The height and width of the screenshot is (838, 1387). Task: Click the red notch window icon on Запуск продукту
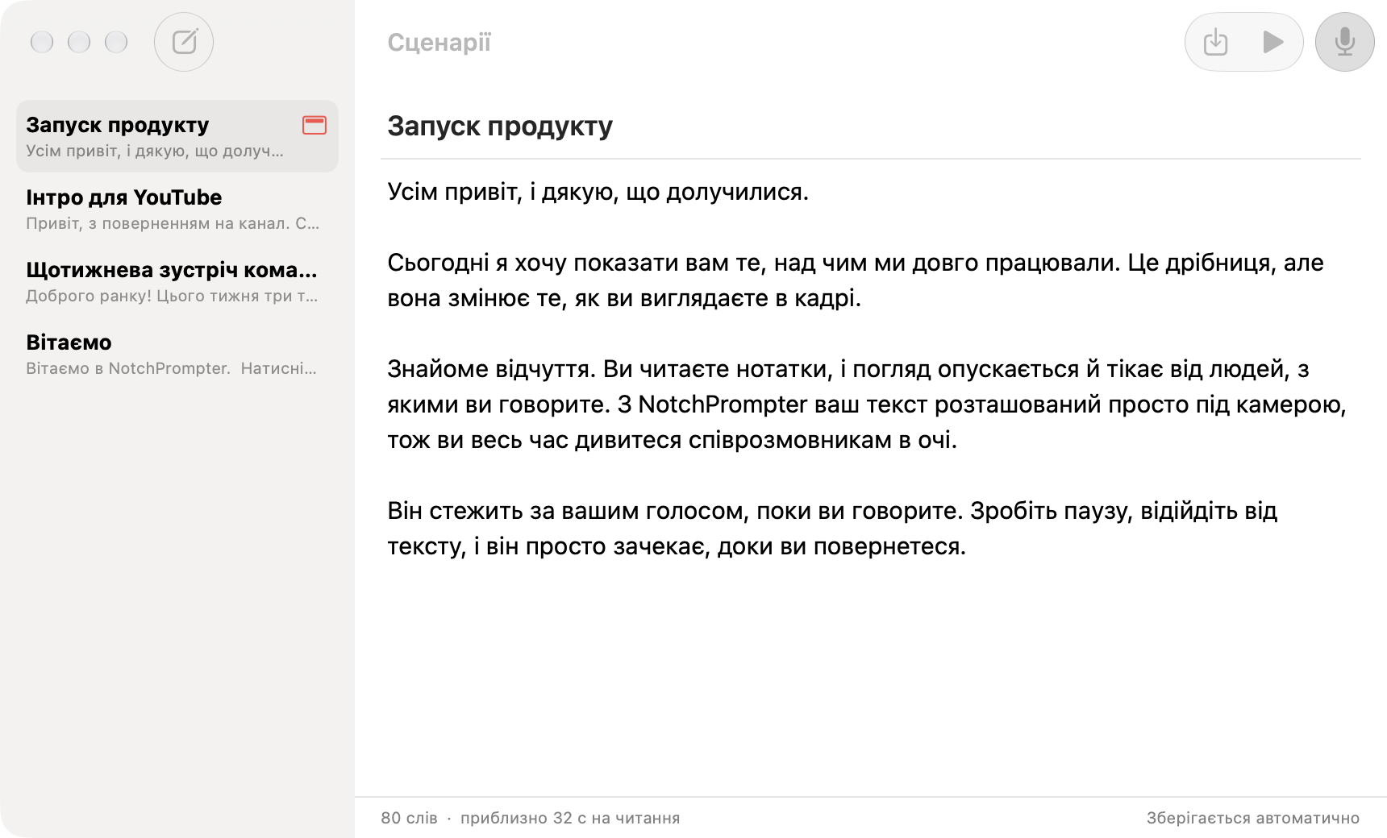[x=314, y=125]
